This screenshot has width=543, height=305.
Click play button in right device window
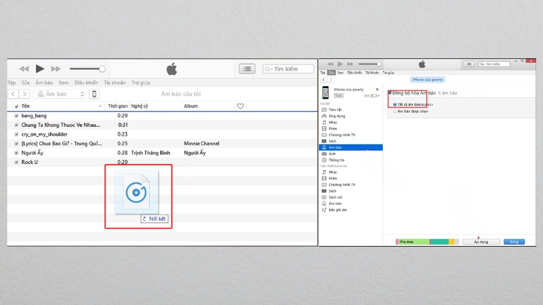click(341, 64)
